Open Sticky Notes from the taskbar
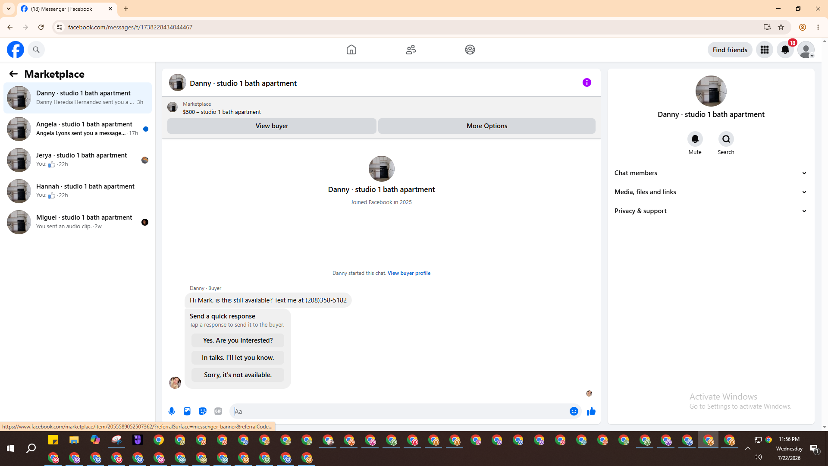 (x=53, y=440)
